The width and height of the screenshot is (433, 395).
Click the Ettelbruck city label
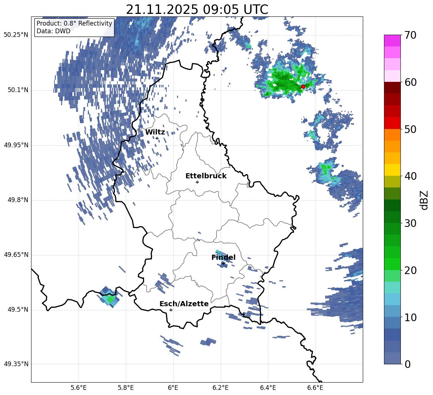coord(206,176)
